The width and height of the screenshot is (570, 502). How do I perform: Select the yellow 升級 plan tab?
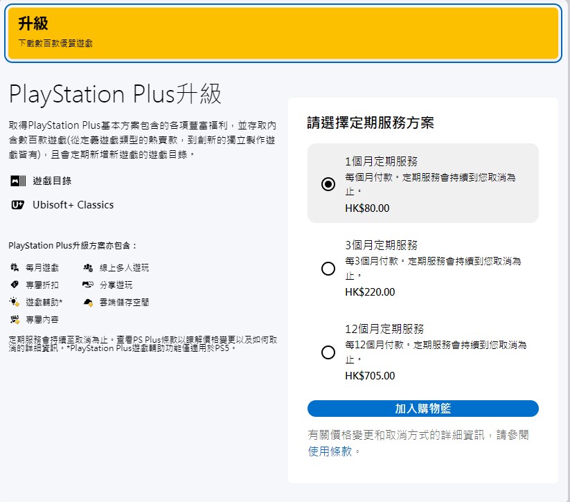pyautogui.click(x=281, y=33)
